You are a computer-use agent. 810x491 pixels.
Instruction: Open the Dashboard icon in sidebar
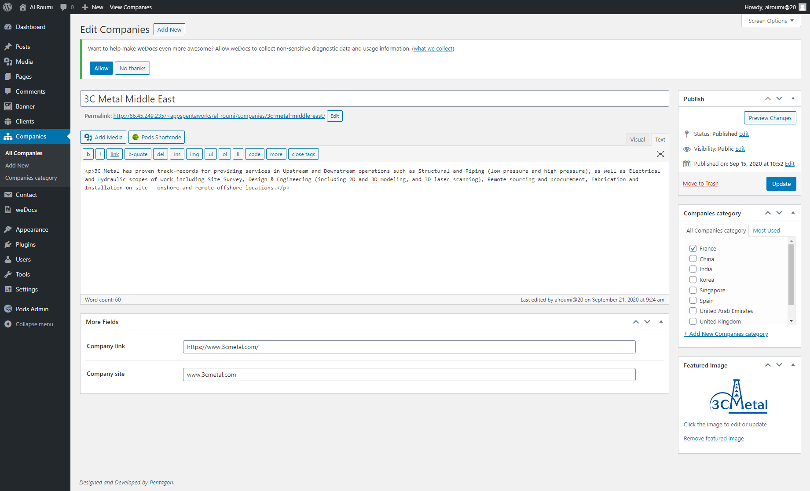point(8,27)
